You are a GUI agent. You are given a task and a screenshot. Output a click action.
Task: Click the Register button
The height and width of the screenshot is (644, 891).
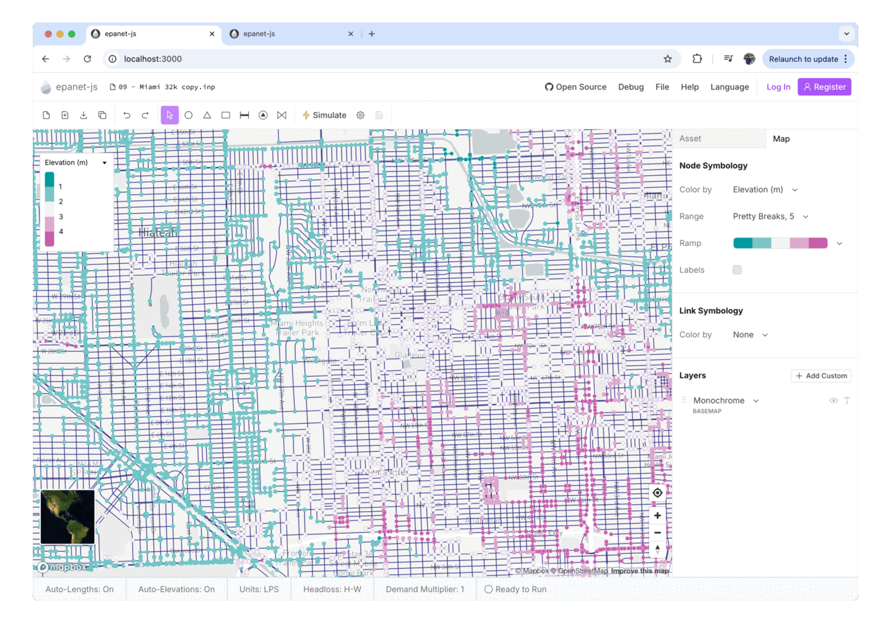click(824, 87)
